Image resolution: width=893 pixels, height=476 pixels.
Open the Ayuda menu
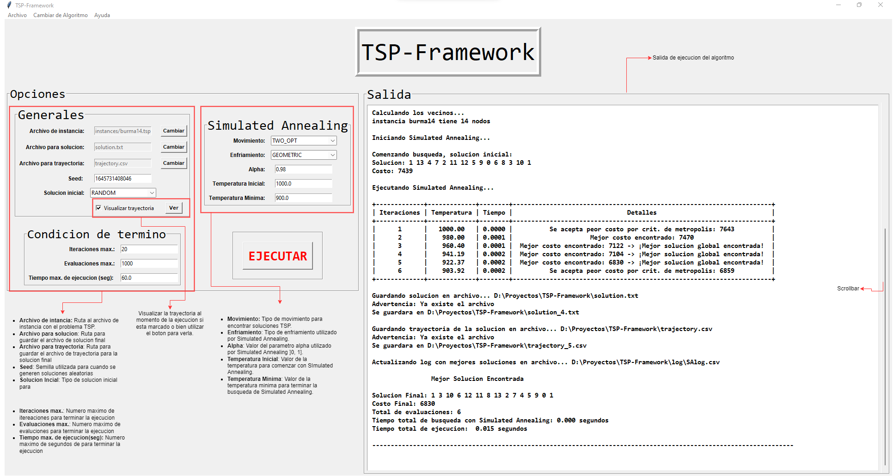pos(102,15)
